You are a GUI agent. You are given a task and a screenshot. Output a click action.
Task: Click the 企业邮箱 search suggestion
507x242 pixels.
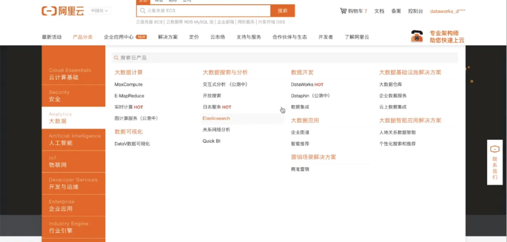click(225, 22)
